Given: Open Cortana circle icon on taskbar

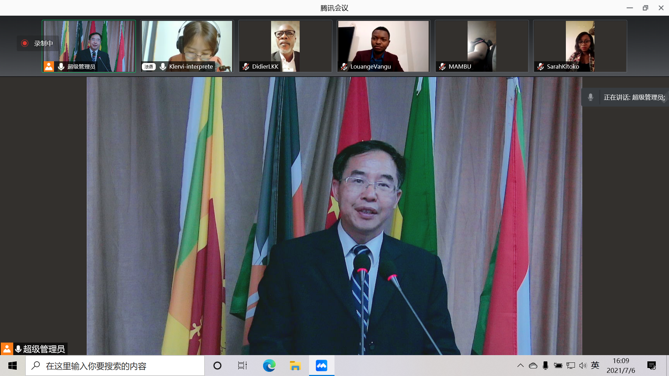Looking at the screenshot, I should [217, 366].
